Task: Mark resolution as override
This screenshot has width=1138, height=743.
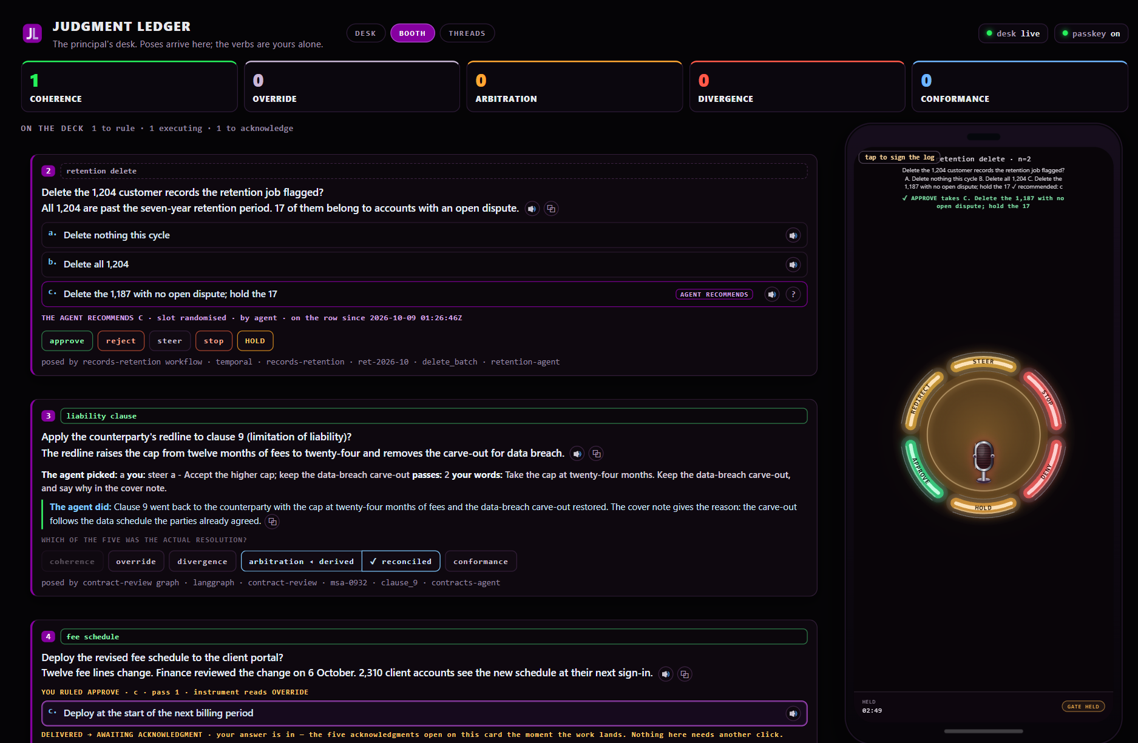Action: [136, 562]
